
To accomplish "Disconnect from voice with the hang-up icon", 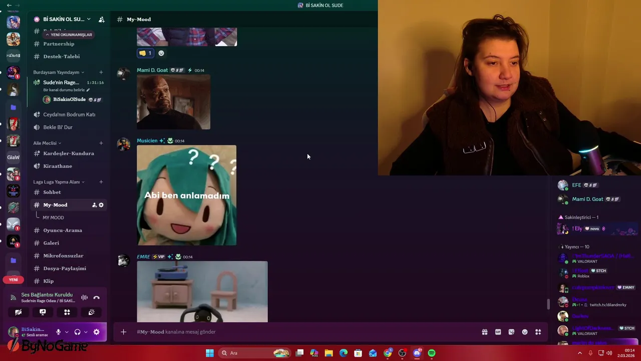I will [x=97, y=298].
